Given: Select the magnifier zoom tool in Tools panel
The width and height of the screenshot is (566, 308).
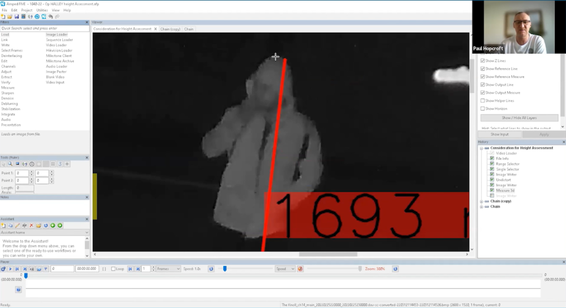Looking at the screenshot, I should (10, 164).
